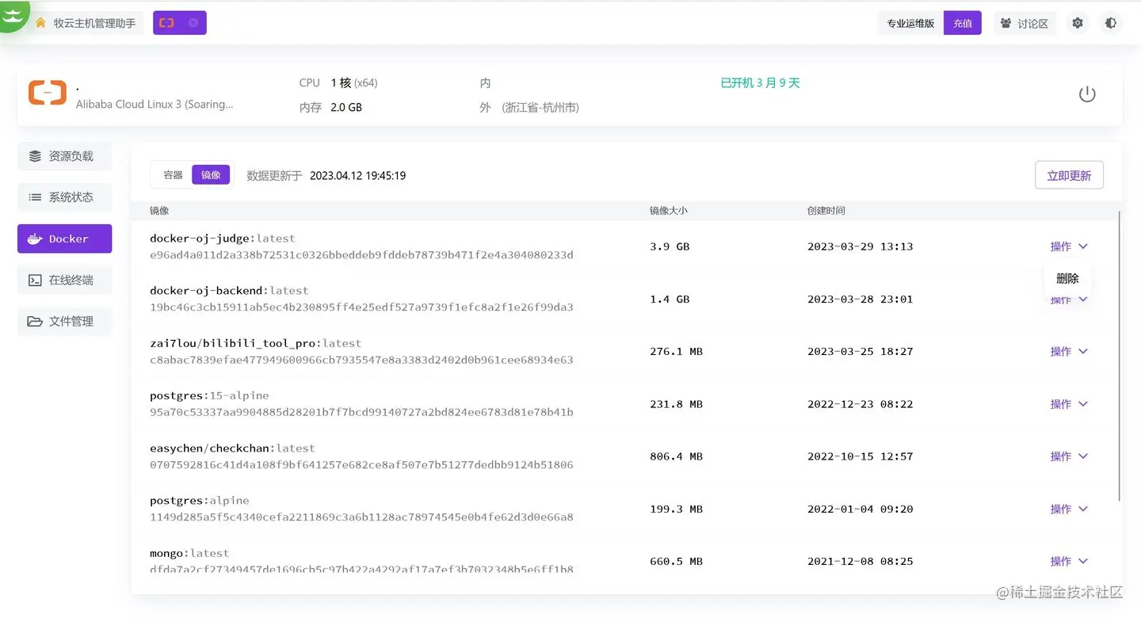
Task: Switch to the 容器 tab
Action: click(173, 174)
